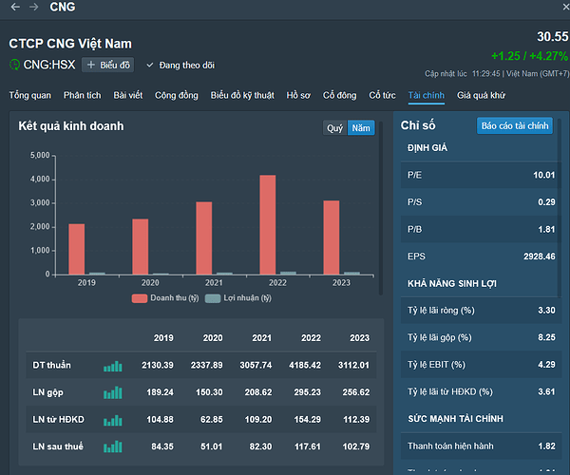Click the green CNG:HSX status icon

(14, 65)
